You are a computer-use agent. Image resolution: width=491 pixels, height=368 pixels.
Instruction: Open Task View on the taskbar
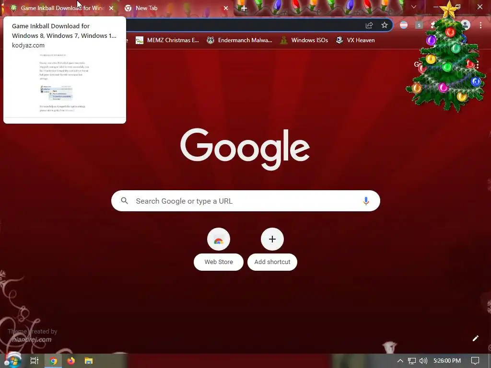[35, 361]
